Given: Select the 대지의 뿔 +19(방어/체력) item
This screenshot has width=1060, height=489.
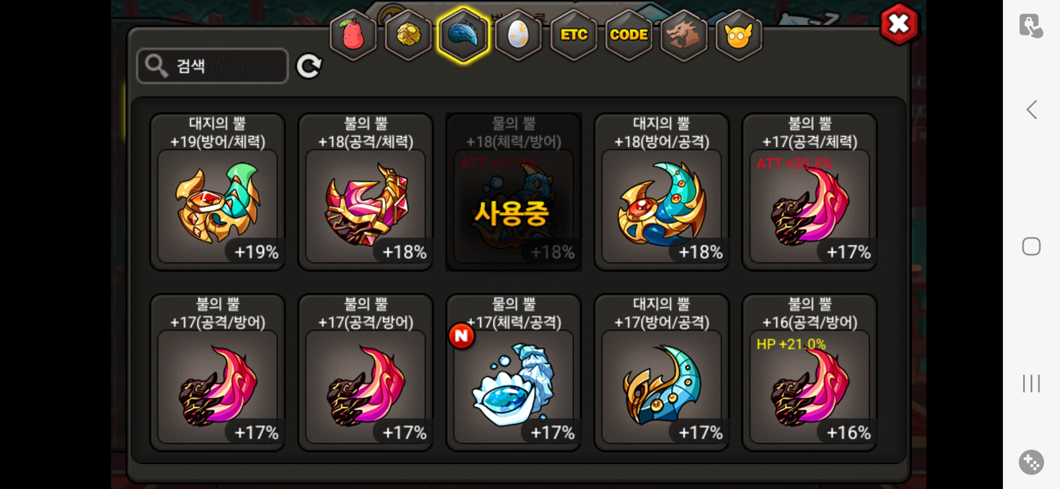Looking at the screenshot, I should click(x=217, y=192).
